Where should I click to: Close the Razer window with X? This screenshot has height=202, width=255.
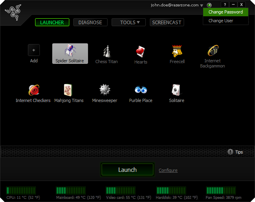click(241, 5)
